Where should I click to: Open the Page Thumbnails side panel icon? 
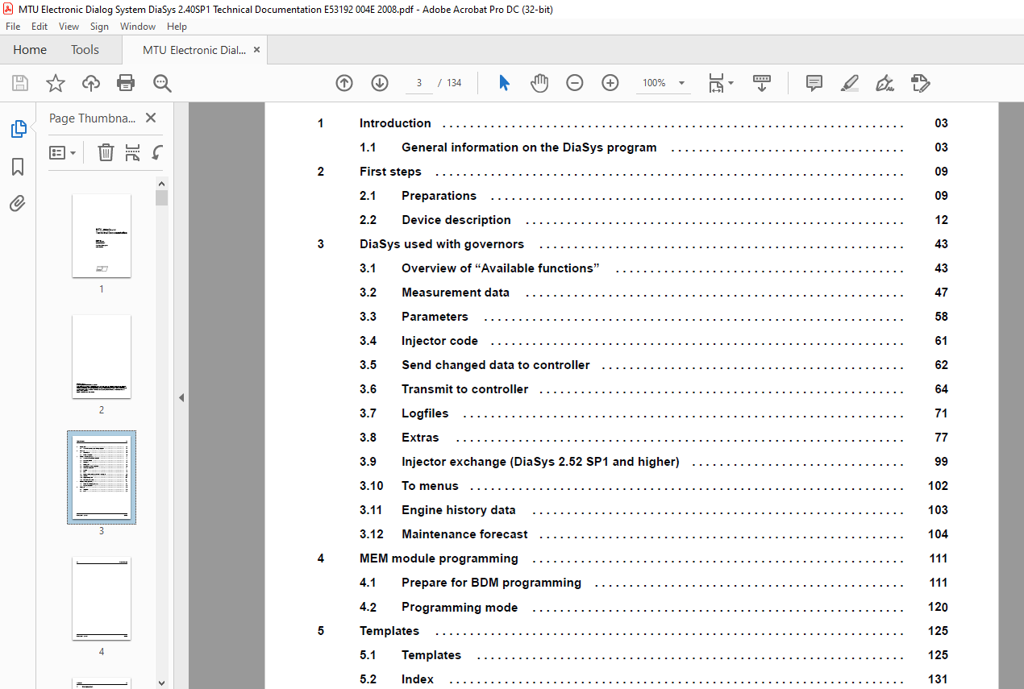(x=18, y=129)
